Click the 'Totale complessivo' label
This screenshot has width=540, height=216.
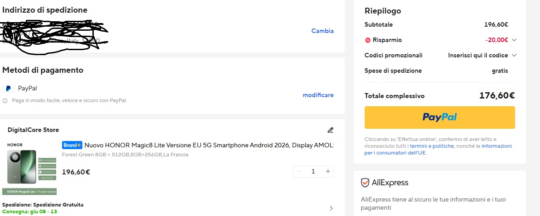point(395,96)
